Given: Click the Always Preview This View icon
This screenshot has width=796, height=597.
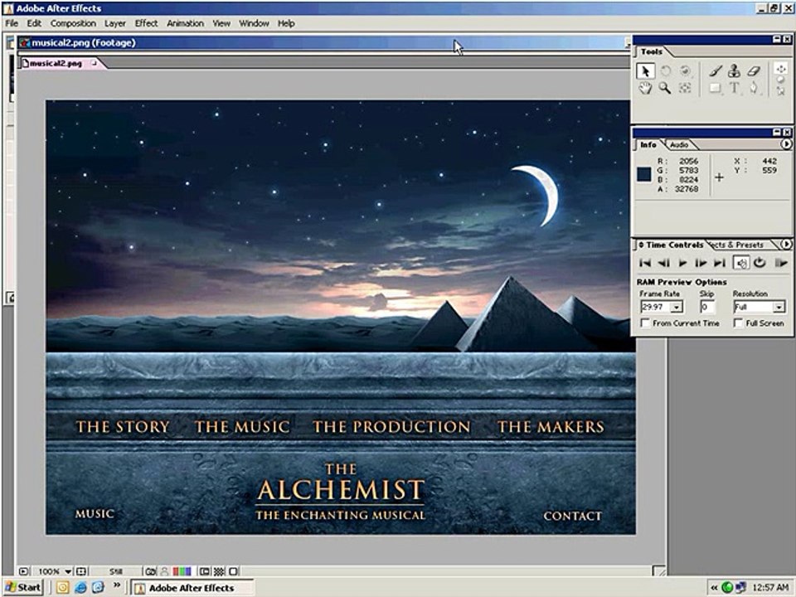Looking at the screenshot, I should pyautogui.click(x=24, y=571).
